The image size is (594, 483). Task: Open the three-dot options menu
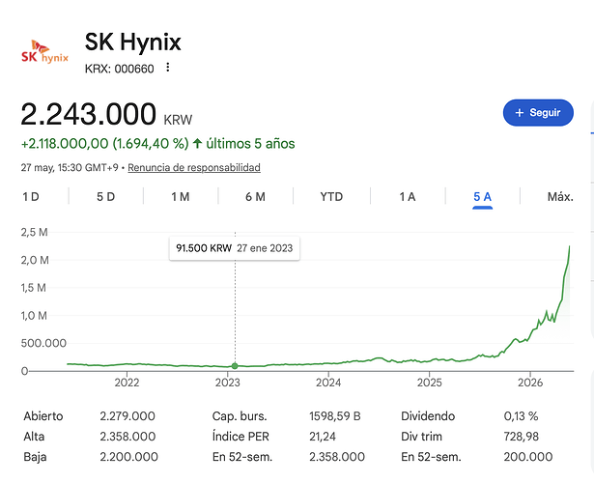[x=168, y=68]
